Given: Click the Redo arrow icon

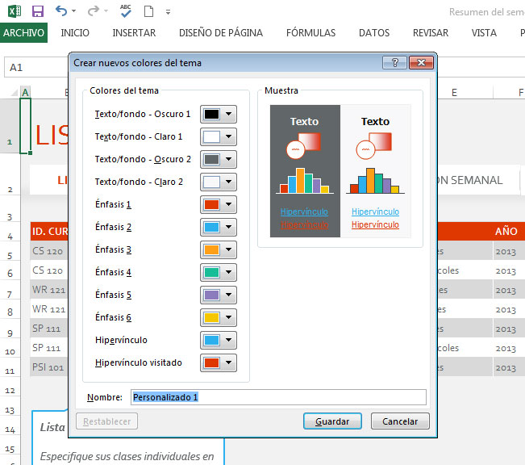Looking at the screenshot, I should coord(94,11).
